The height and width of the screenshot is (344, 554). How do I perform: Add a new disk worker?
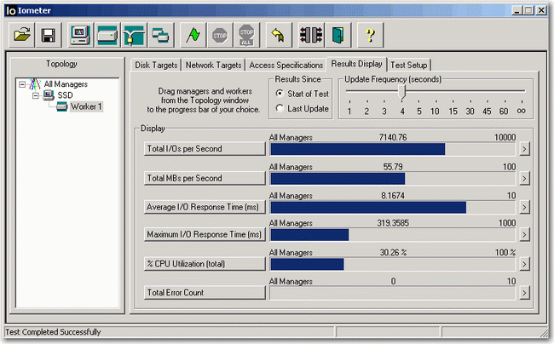[107, 35]
